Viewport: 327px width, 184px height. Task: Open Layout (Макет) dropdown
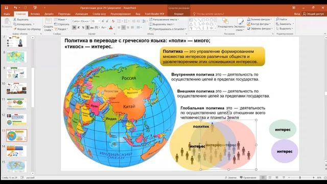[61, 19]
